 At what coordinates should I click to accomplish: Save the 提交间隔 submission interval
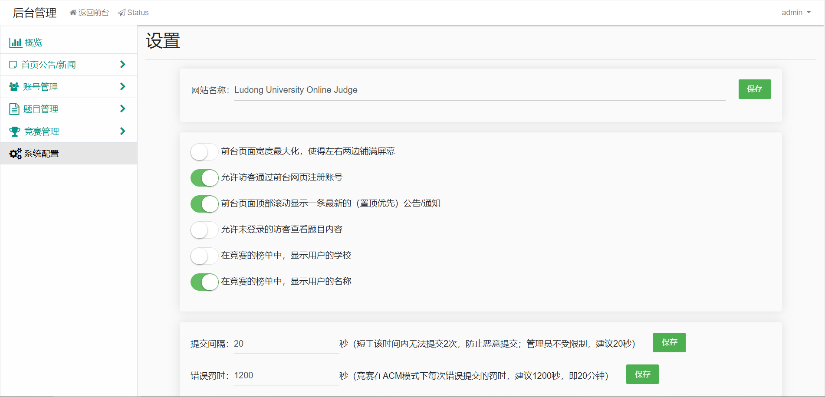[669, 342]
